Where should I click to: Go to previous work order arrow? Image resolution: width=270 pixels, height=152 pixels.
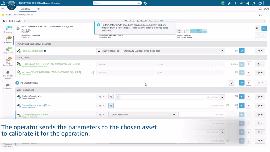[25, 21]
